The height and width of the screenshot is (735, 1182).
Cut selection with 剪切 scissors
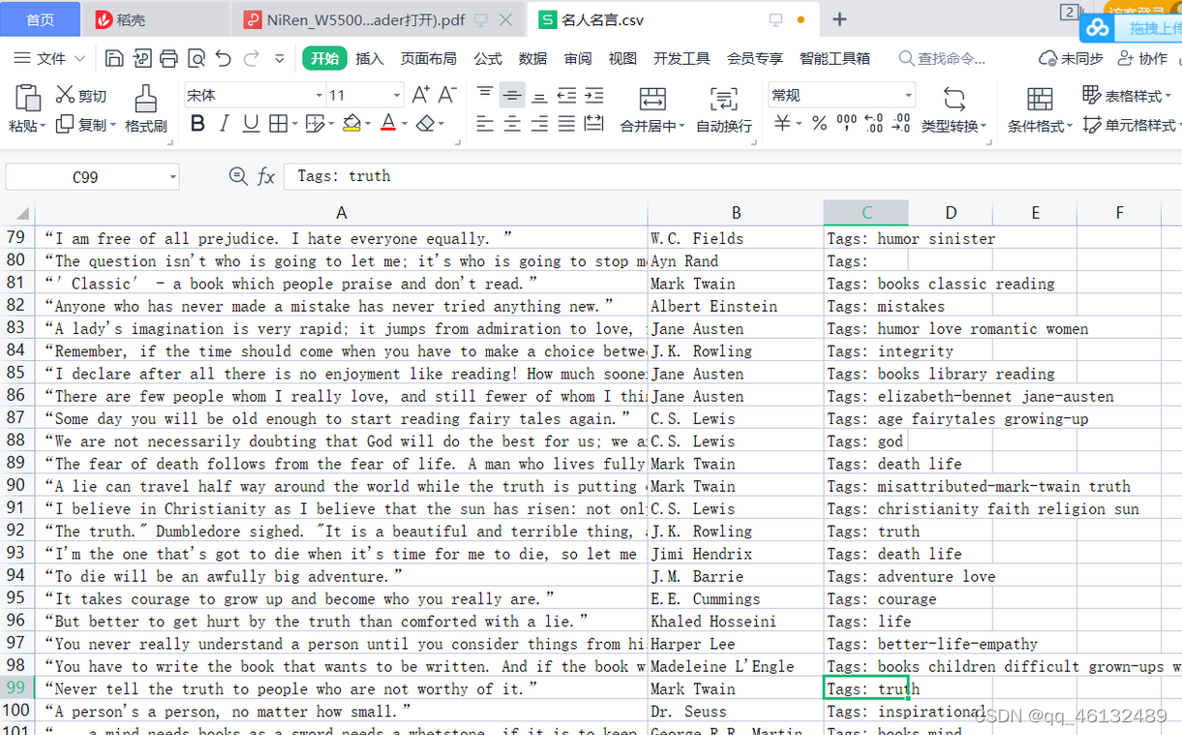(x=81, y=95)
